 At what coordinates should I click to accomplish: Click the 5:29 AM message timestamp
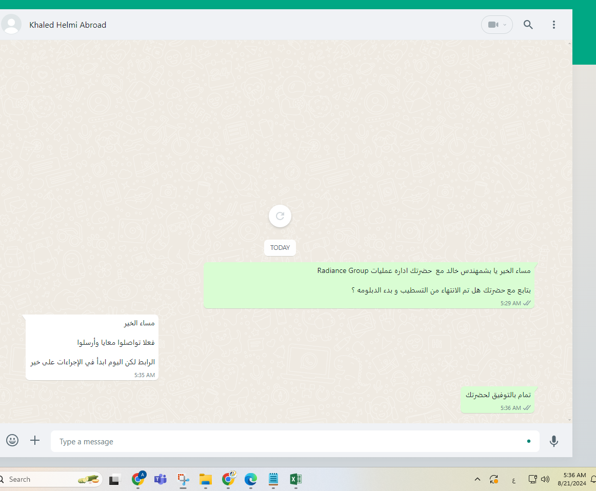click(510, 303)
